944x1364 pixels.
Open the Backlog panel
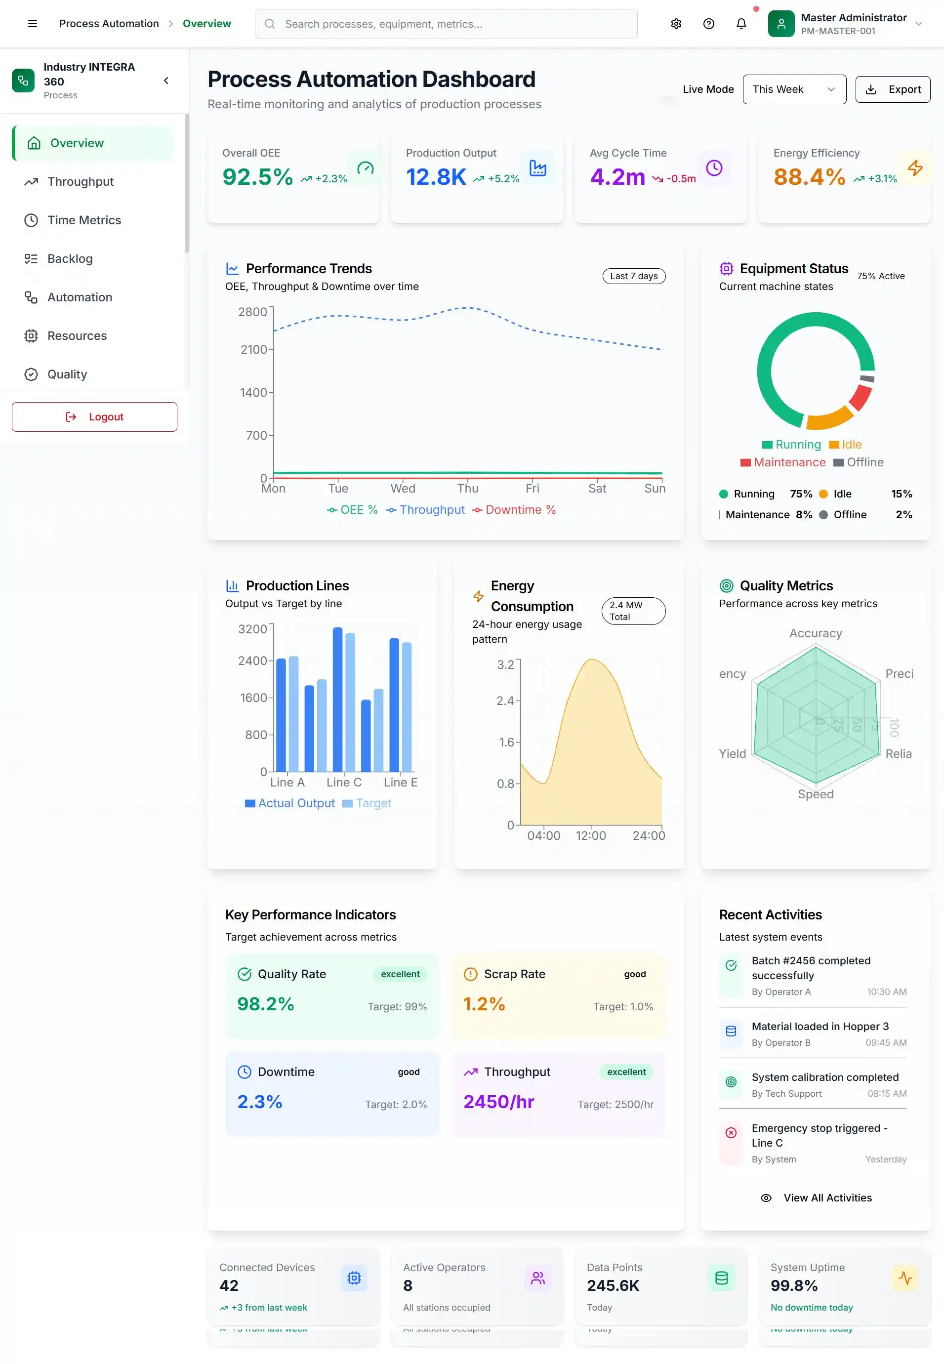click(69, 258)
